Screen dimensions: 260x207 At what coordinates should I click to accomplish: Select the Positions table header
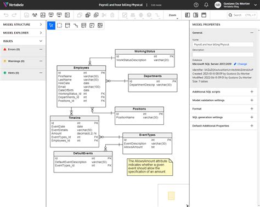point(139,109)
